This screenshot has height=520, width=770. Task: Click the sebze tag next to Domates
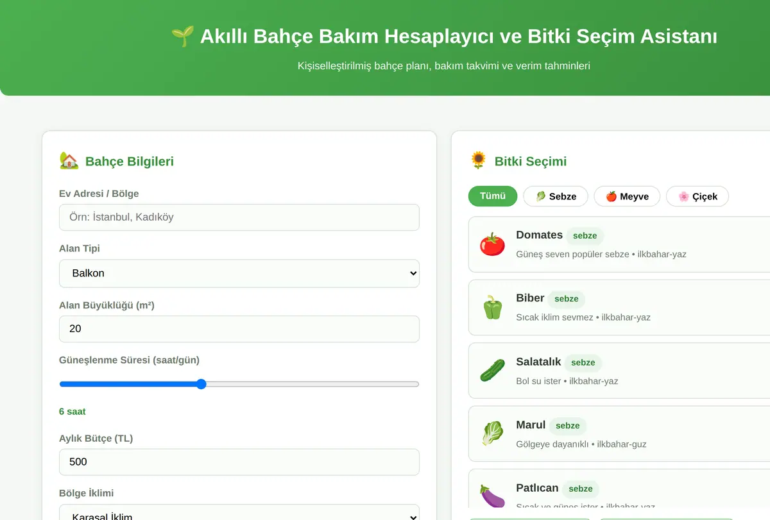[x=585, y=235]
